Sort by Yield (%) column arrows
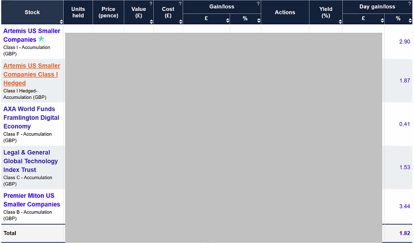The image size is (414, 243). tap(339, 21)
